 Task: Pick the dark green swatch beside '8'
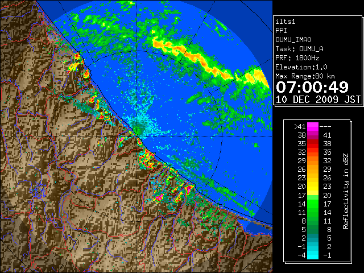tap(313, 221)
